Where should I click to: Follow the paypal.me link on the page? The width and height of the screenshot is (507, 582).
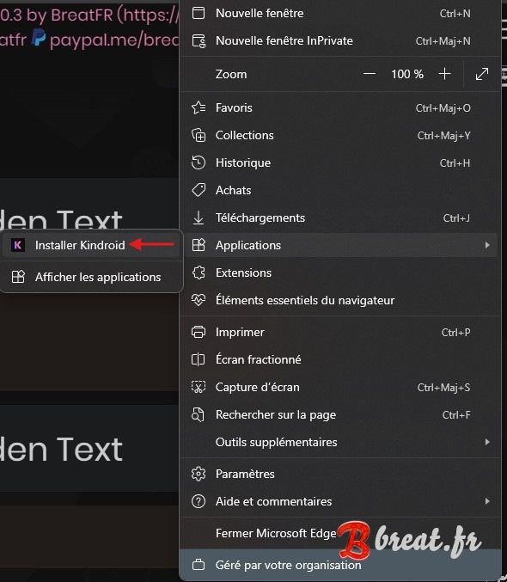[114, 40]
